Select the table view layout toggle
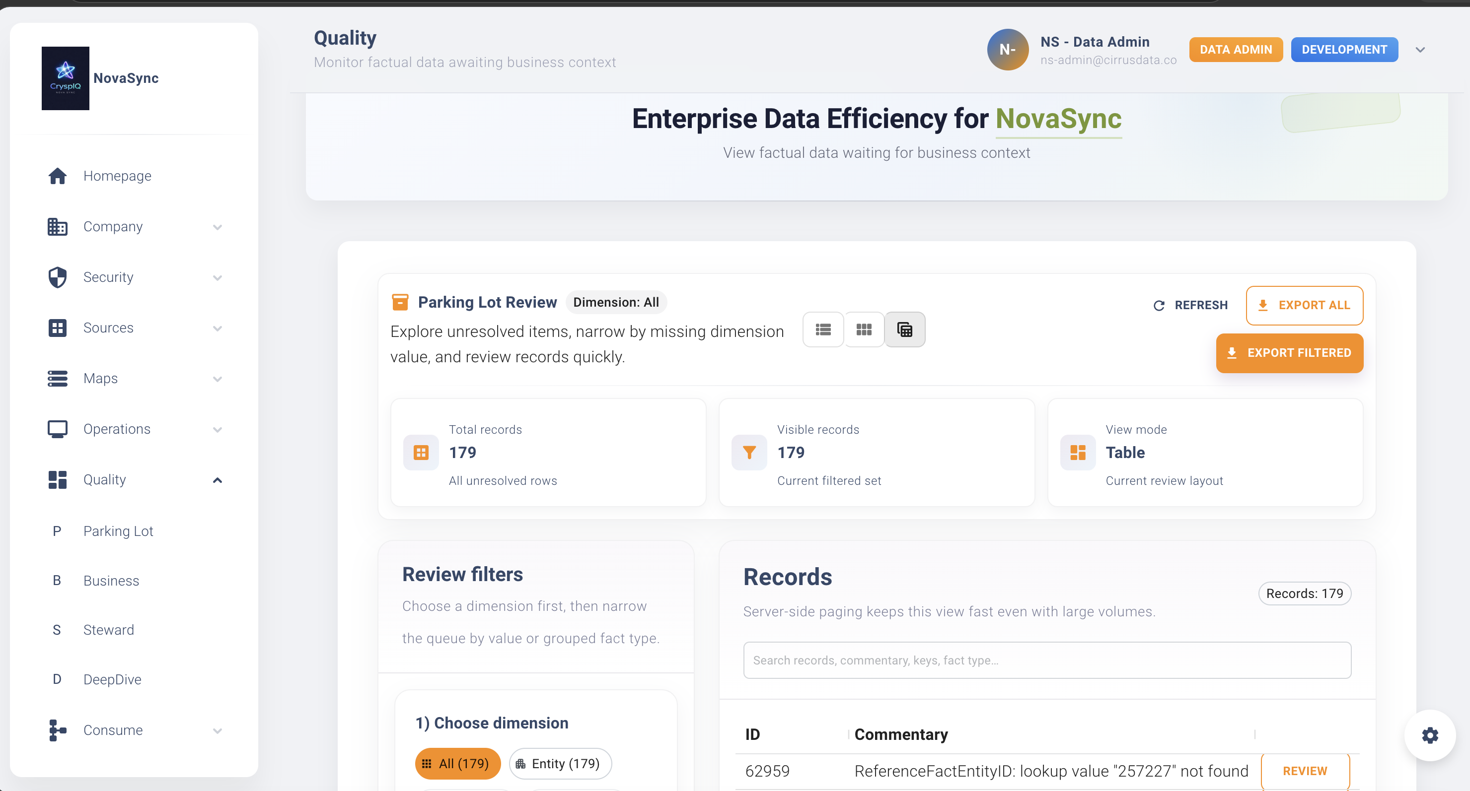The height and width of the screenshot is (791, 1470). pyautogui.click(x=905, y=330)
